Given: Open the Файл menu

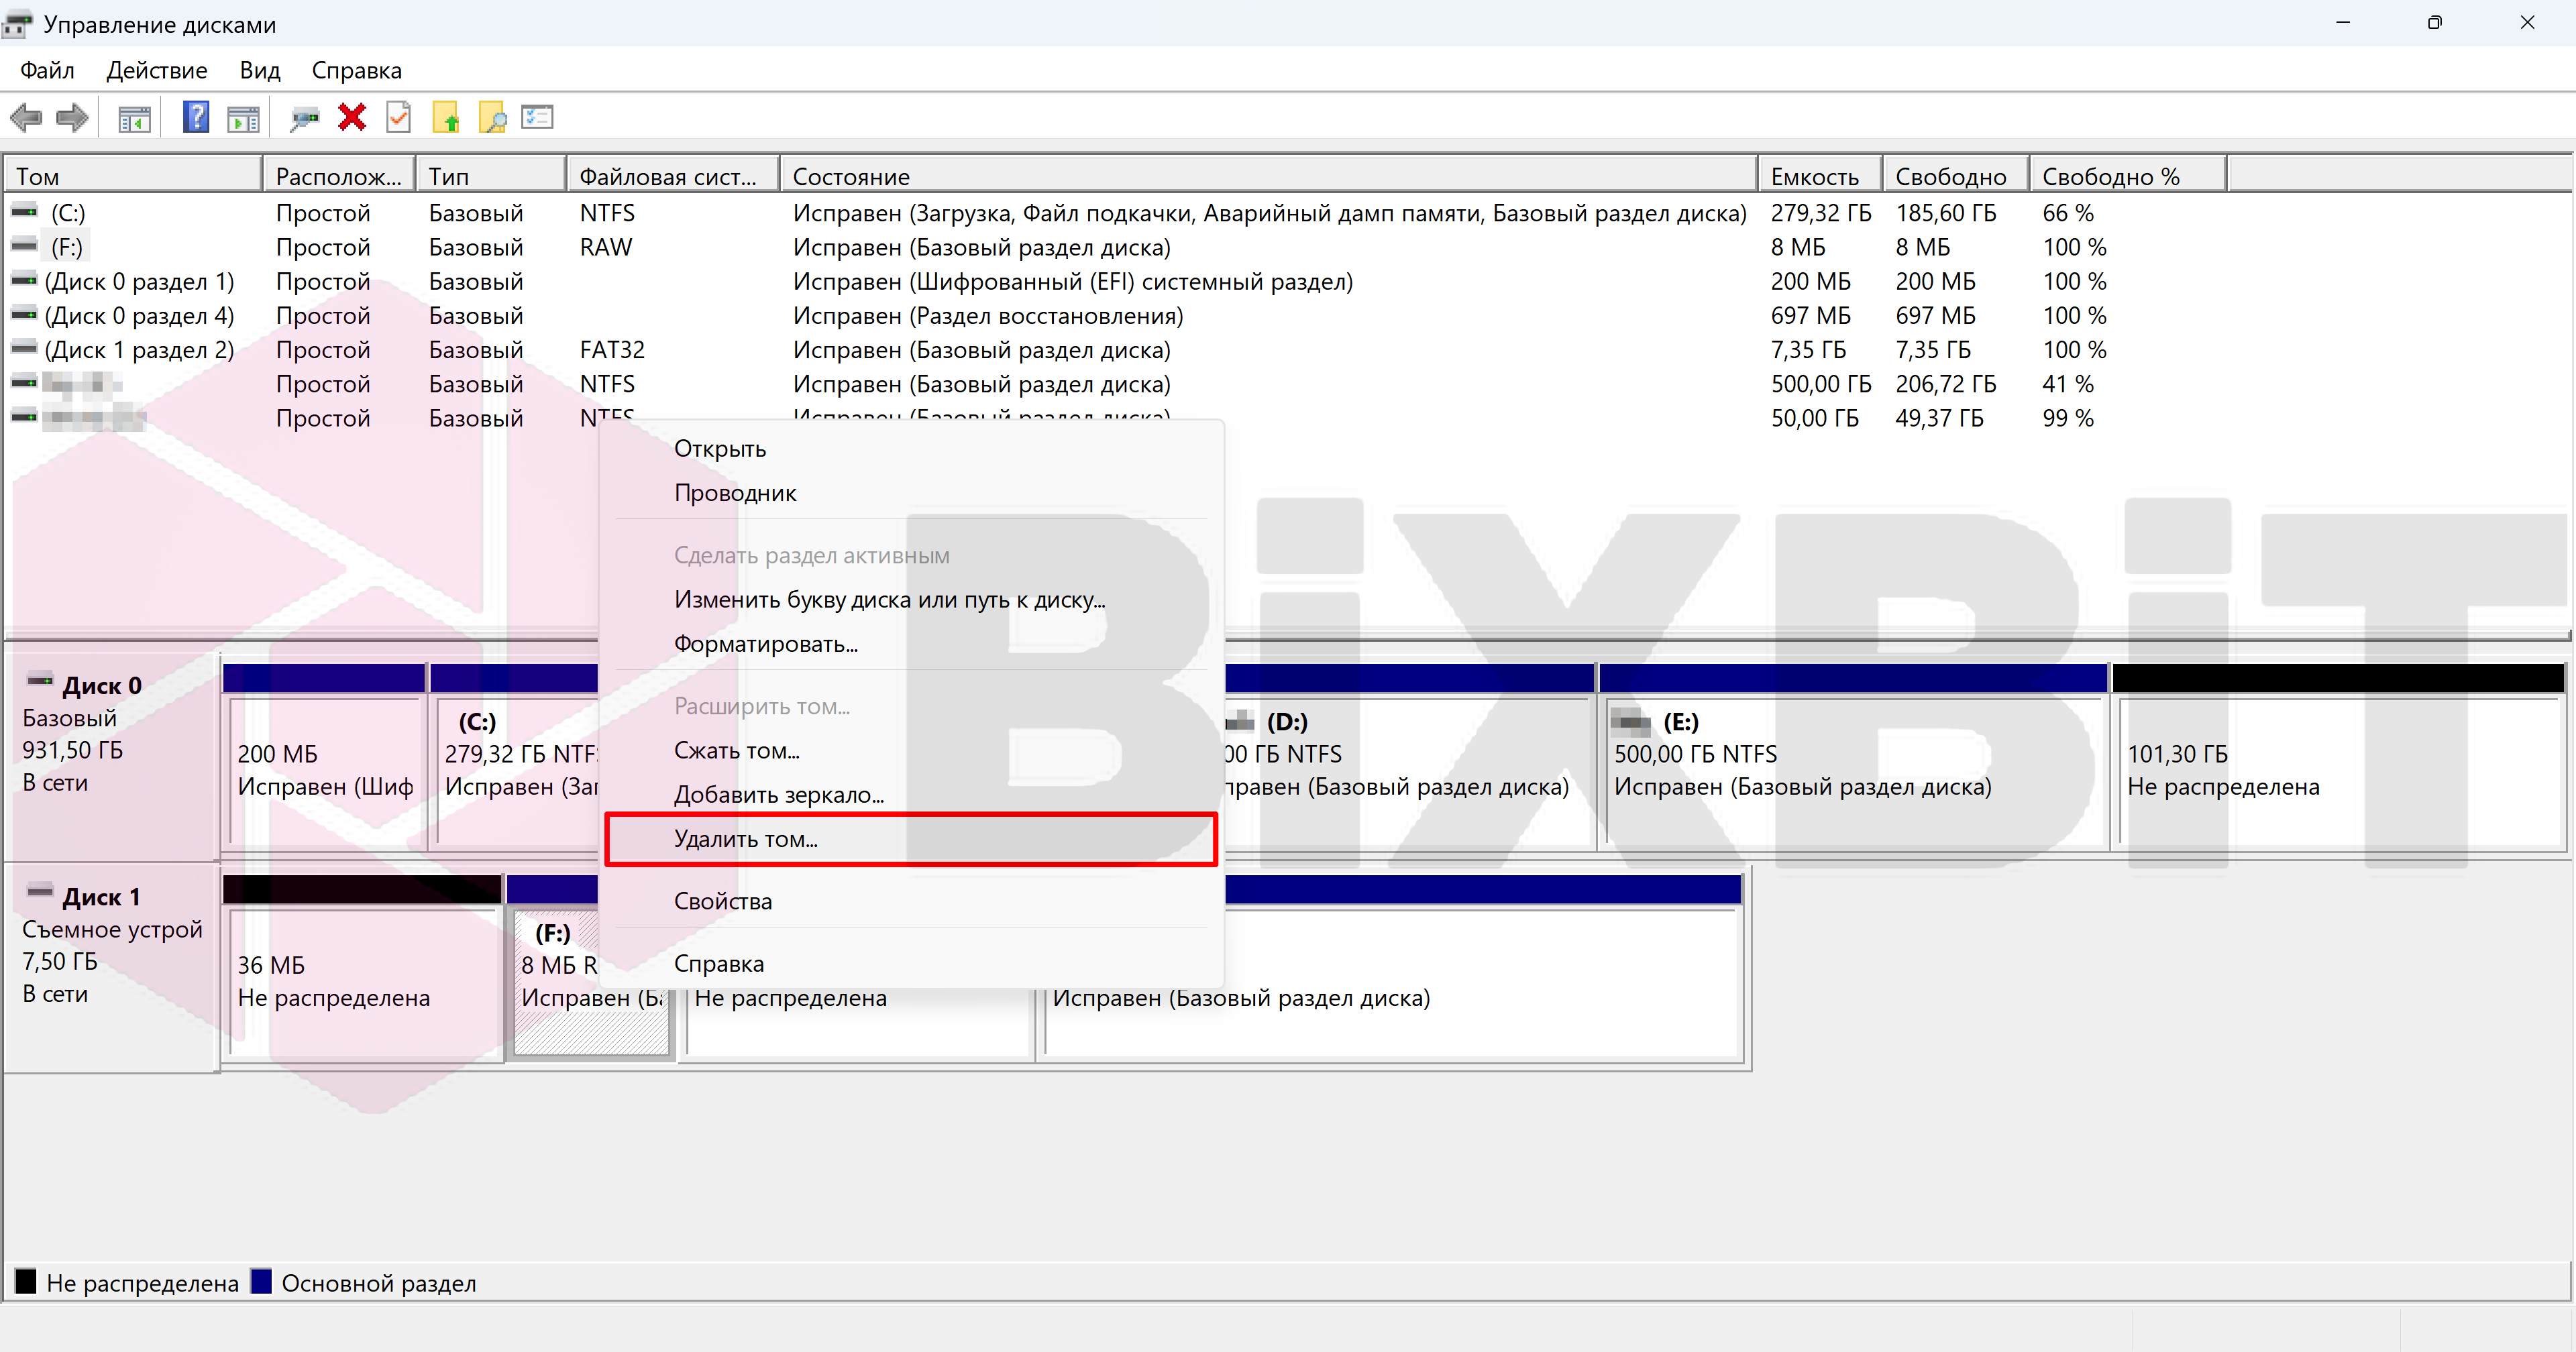Looking at the screenshot, I should coord(47,70).
